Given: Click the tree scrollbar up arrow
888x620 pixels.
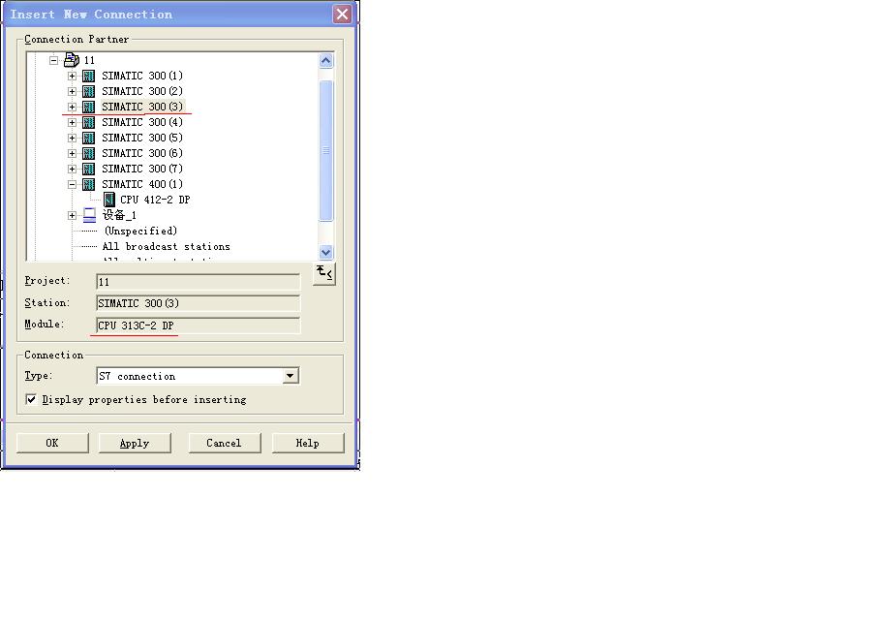Looking at the screenshot, I should tap(325, 61).
